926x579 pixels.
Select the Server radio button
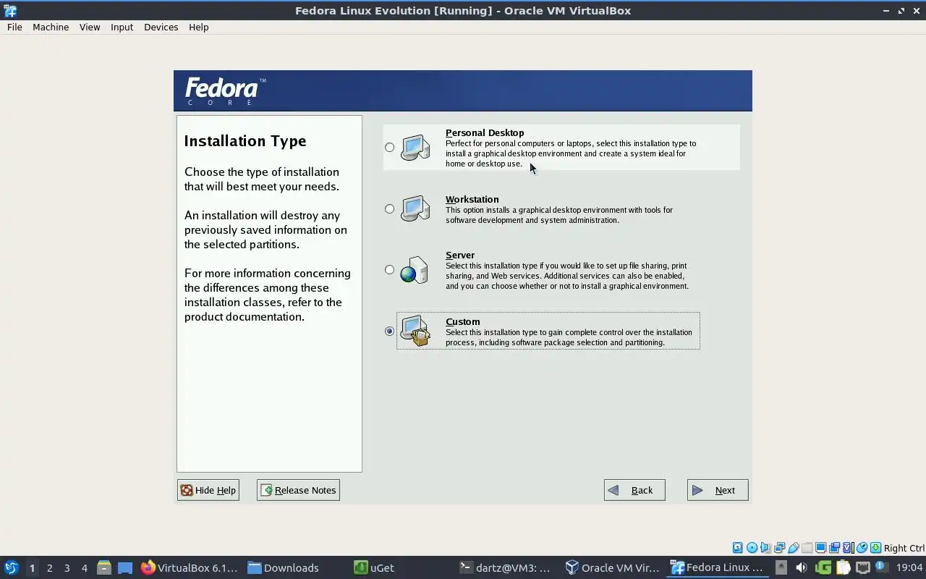pos(389,270)
